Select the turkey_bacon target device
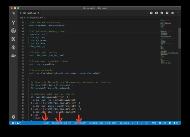 click(80, 123)
